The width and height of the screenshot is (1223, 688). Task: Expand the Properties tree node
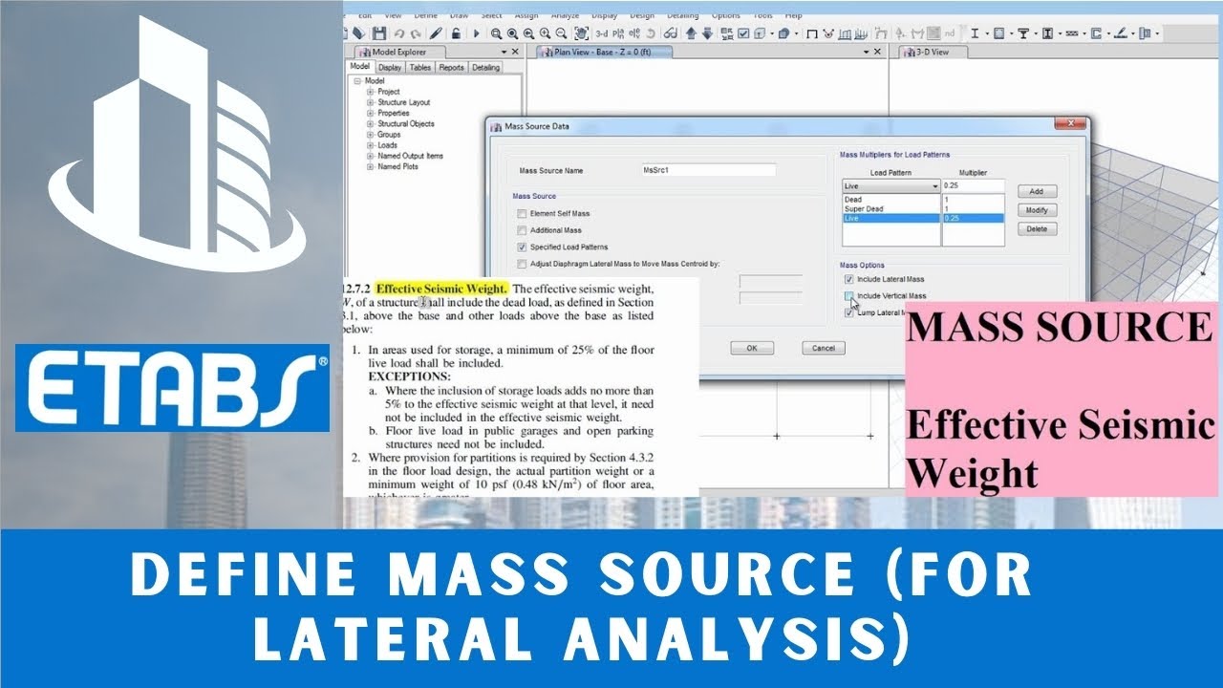click(x=371, y=113)
